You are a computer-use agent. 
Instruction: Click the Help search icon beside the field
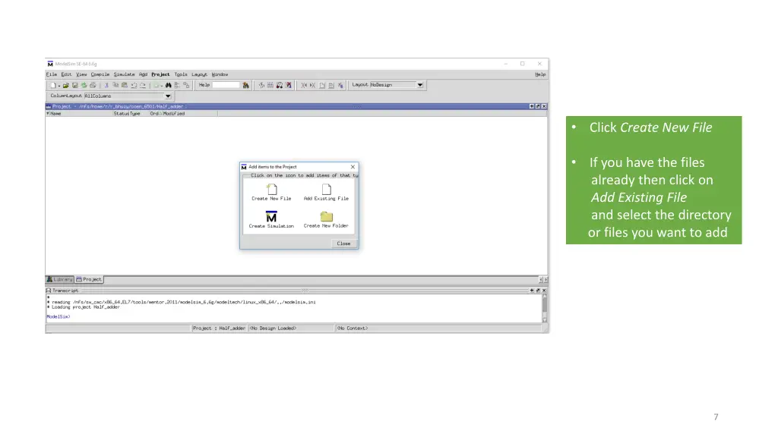[x=245, y=85]
